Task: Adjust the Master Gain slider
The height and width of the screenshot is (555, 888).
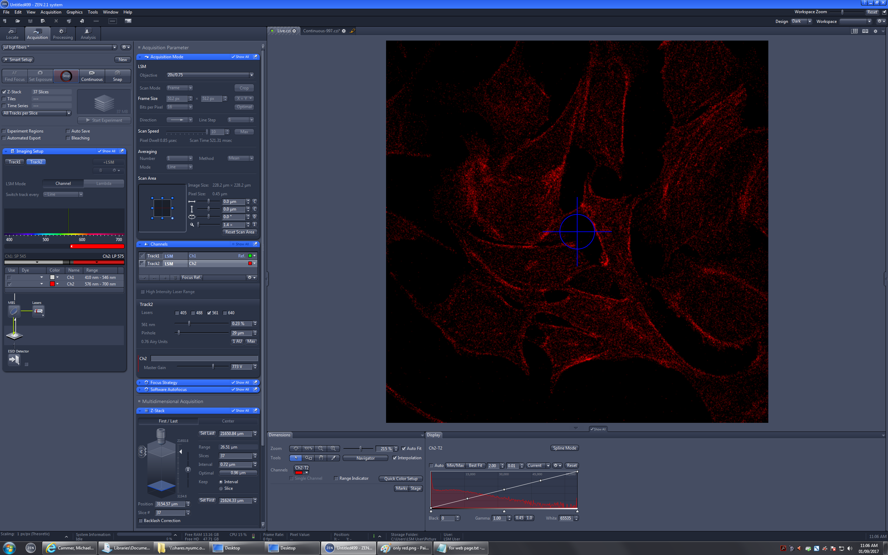Action: [x=213, y=367]
